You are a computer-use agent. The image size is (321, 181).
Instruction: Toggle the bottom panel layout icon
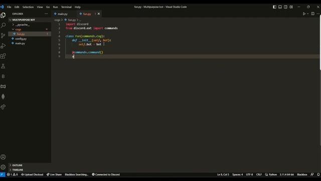(x=280, y=7)
